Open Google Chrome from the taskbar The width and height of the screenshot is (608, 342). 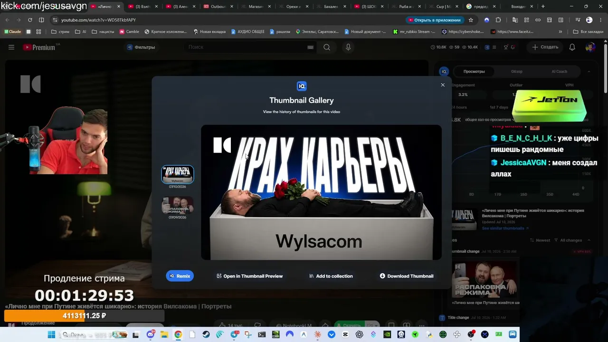(178, 334)
